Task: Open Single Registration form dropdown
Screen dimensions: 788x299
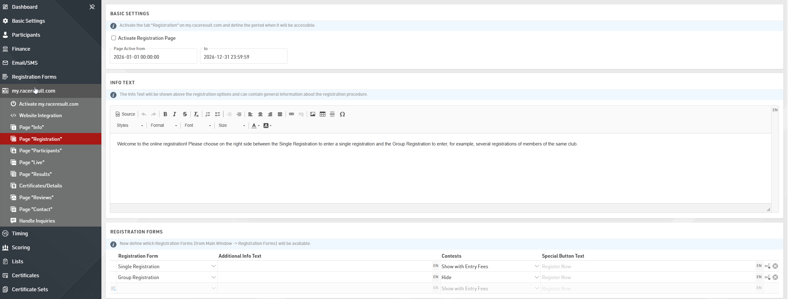Action: 213,266
